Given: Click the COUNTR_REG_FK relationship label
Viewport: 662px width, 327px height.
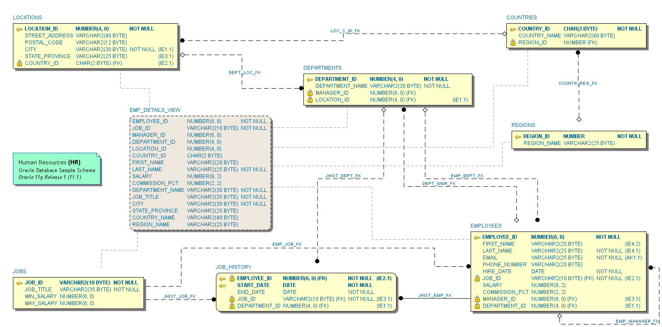Looking at the screenshot, I should click(578, 83).
